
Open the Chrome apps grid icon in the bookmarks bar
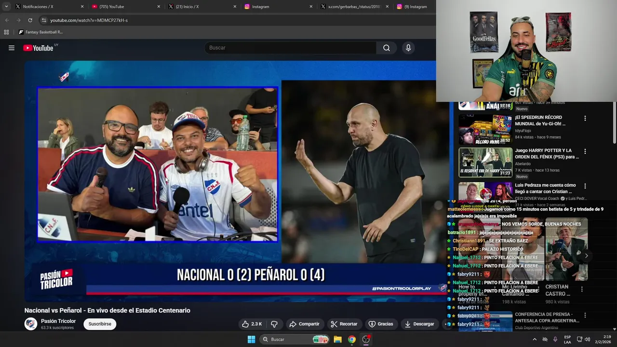tap(6, 32)
